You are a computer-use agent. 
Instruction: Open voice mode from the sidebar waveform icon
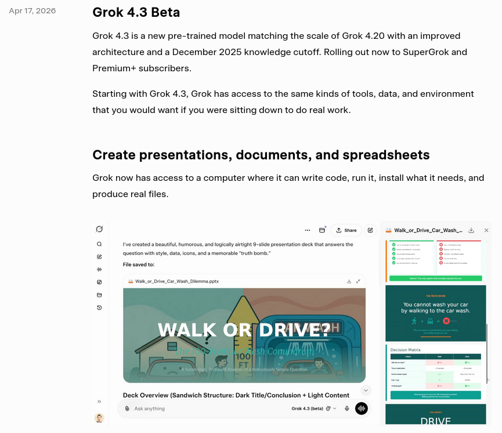(x=99, y=270)
